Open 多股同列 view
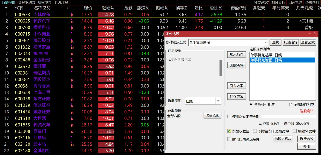The image size is (321, 155). pyautogui.click(x=312, y=2)
